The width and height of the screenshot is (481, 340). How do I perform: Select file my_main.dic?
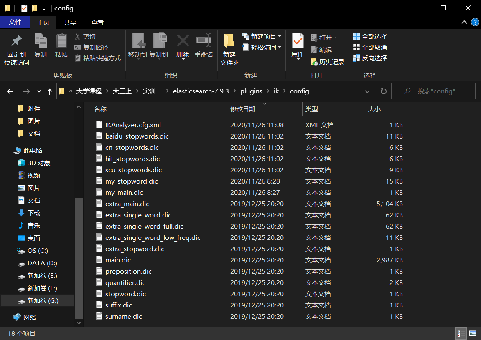click(x=124, y=193)
